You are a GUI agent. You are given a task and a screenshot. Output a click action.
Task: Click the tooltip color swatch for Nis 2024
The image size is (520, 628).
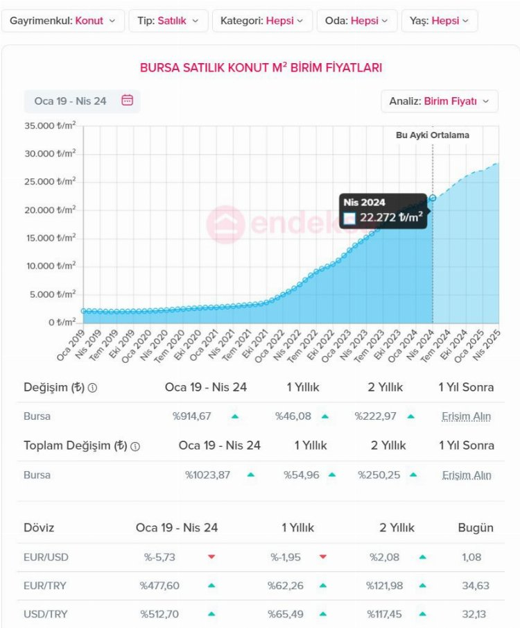pyautogui.click(x=349, y=219)
